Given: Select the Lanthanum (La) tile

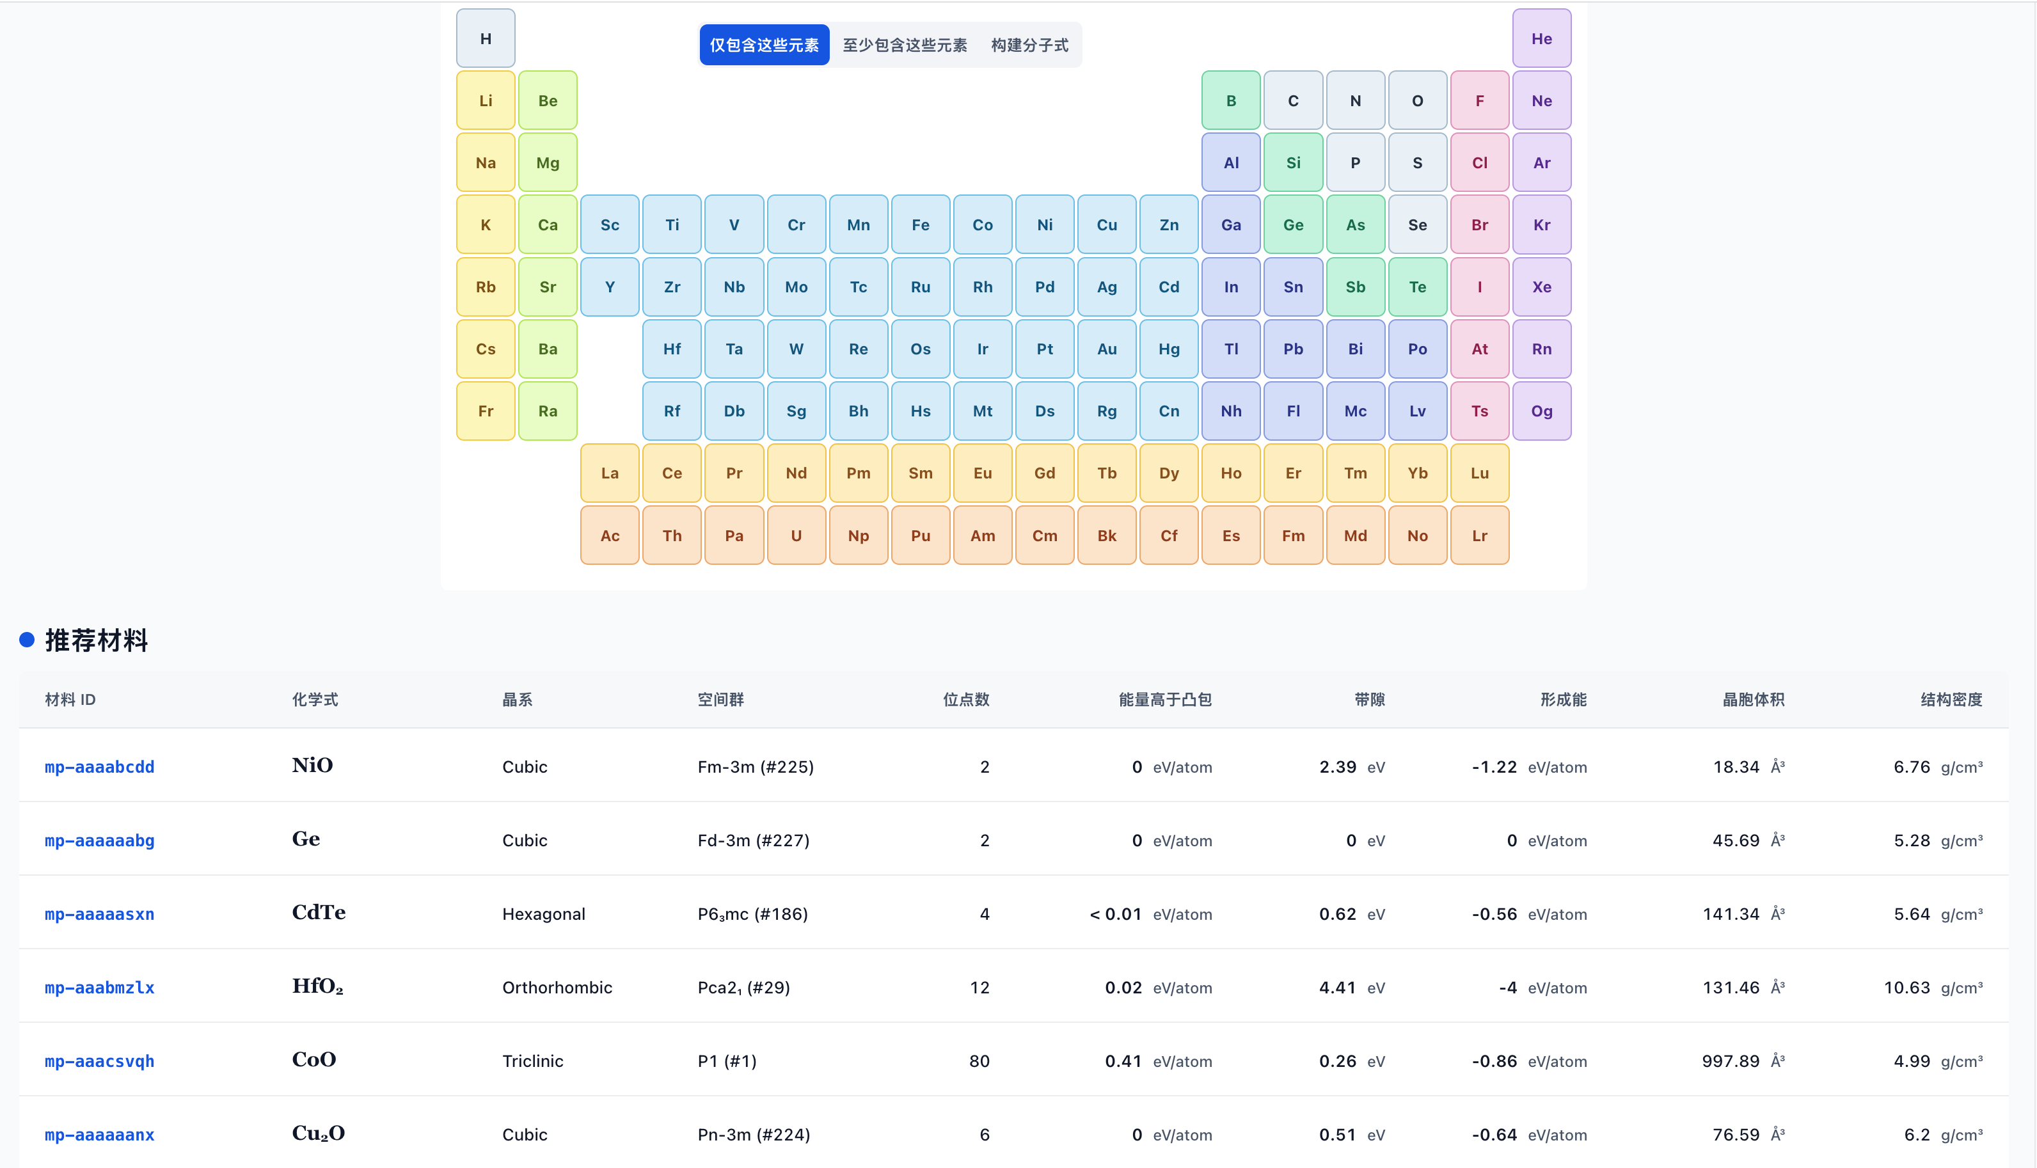Looking at the screenshot, I should click(610, 473).
